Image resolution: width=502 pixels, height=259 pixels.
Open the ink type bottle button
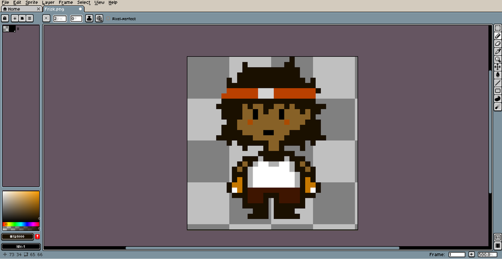(x=89, y=18)
